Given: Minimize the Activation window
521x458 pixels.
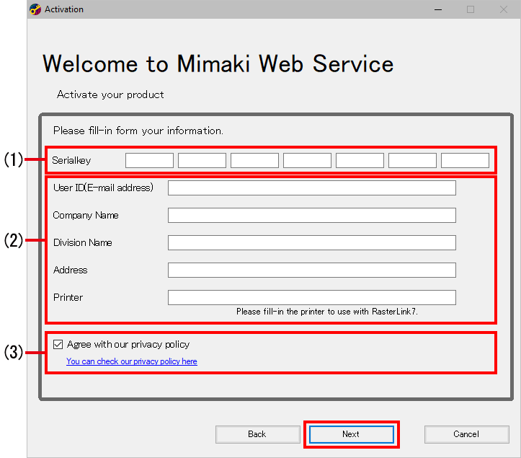Looking at the screenshot, I should click(438, 9).
